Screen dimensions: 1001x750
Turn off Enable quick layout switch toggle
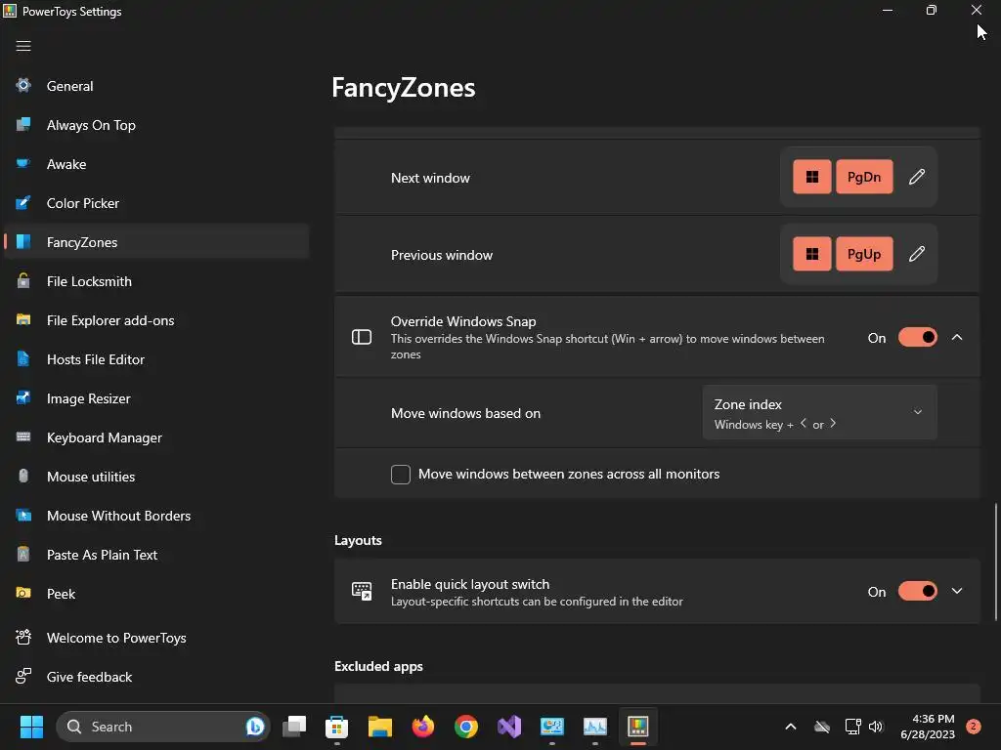(917, 591)
